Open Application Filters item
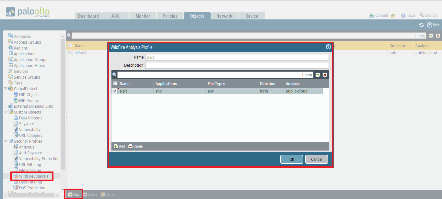This screenshot has width=442, height=199. pyautogui.click(x=29, y=65)
